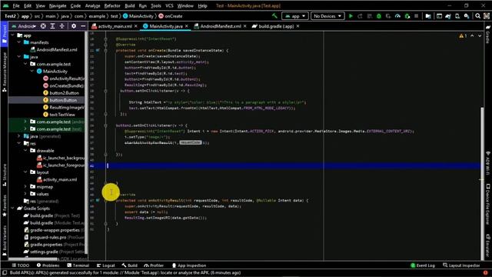Open the Build menu

coord(130,5)
